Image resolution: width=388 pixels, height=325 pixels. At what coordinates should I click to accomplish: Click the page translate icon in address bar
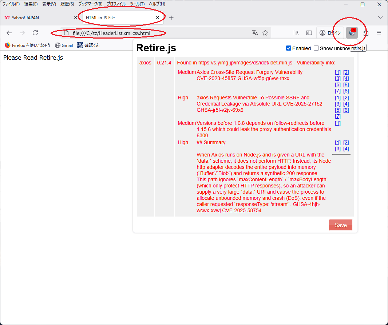pos(255,33)
